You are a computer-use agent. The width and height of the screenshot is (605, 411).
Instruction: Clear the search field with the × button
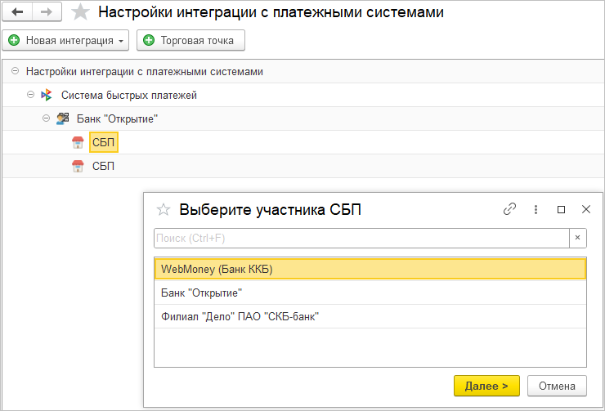coord(577,238)
